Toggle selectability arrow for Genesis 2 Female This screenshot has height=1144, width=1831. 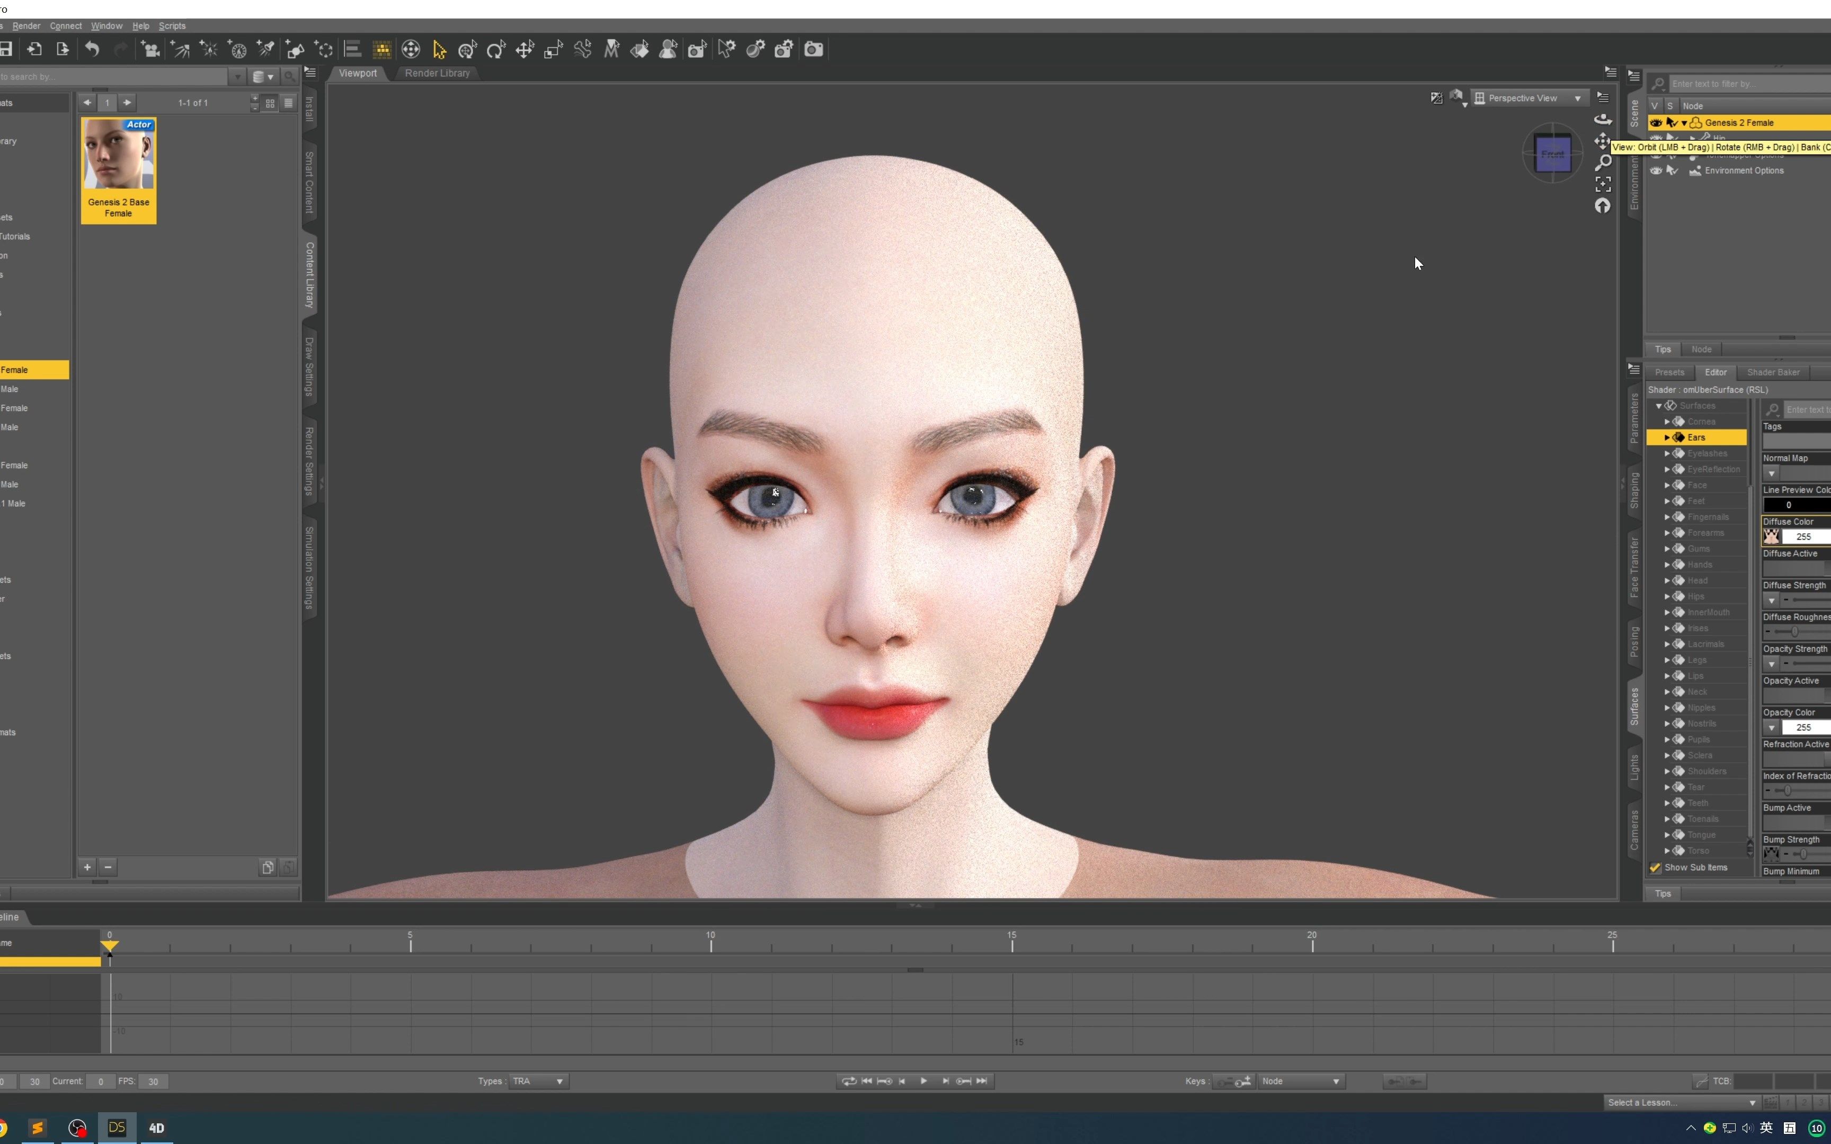coord(1672,122)
